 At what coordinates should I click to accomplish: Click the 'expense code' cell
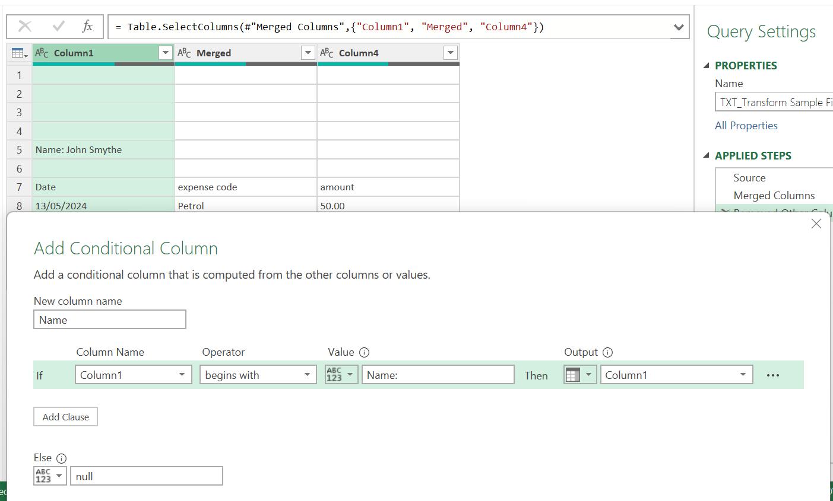(246, 187)
